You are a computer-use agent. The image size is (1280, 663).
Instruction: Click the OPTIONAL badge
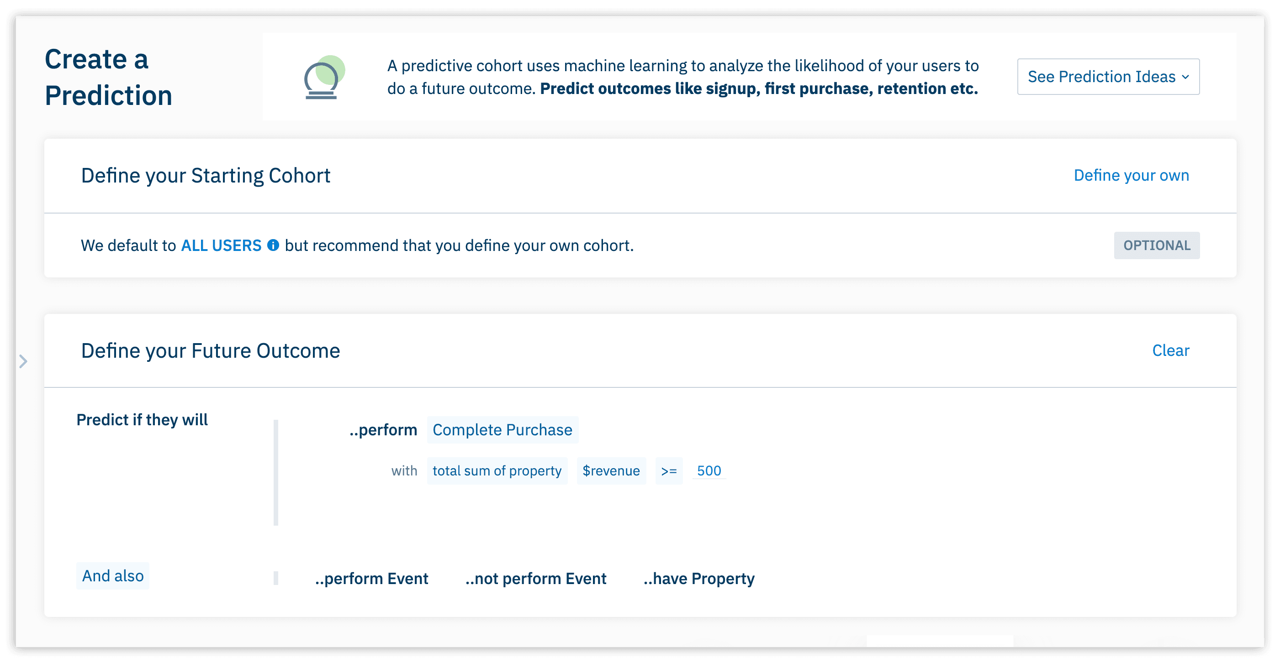(x=1156, y=245)
